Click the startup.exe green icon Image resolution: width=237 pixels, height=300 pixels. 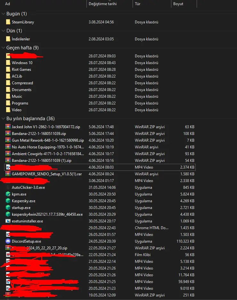coord(8,208)
